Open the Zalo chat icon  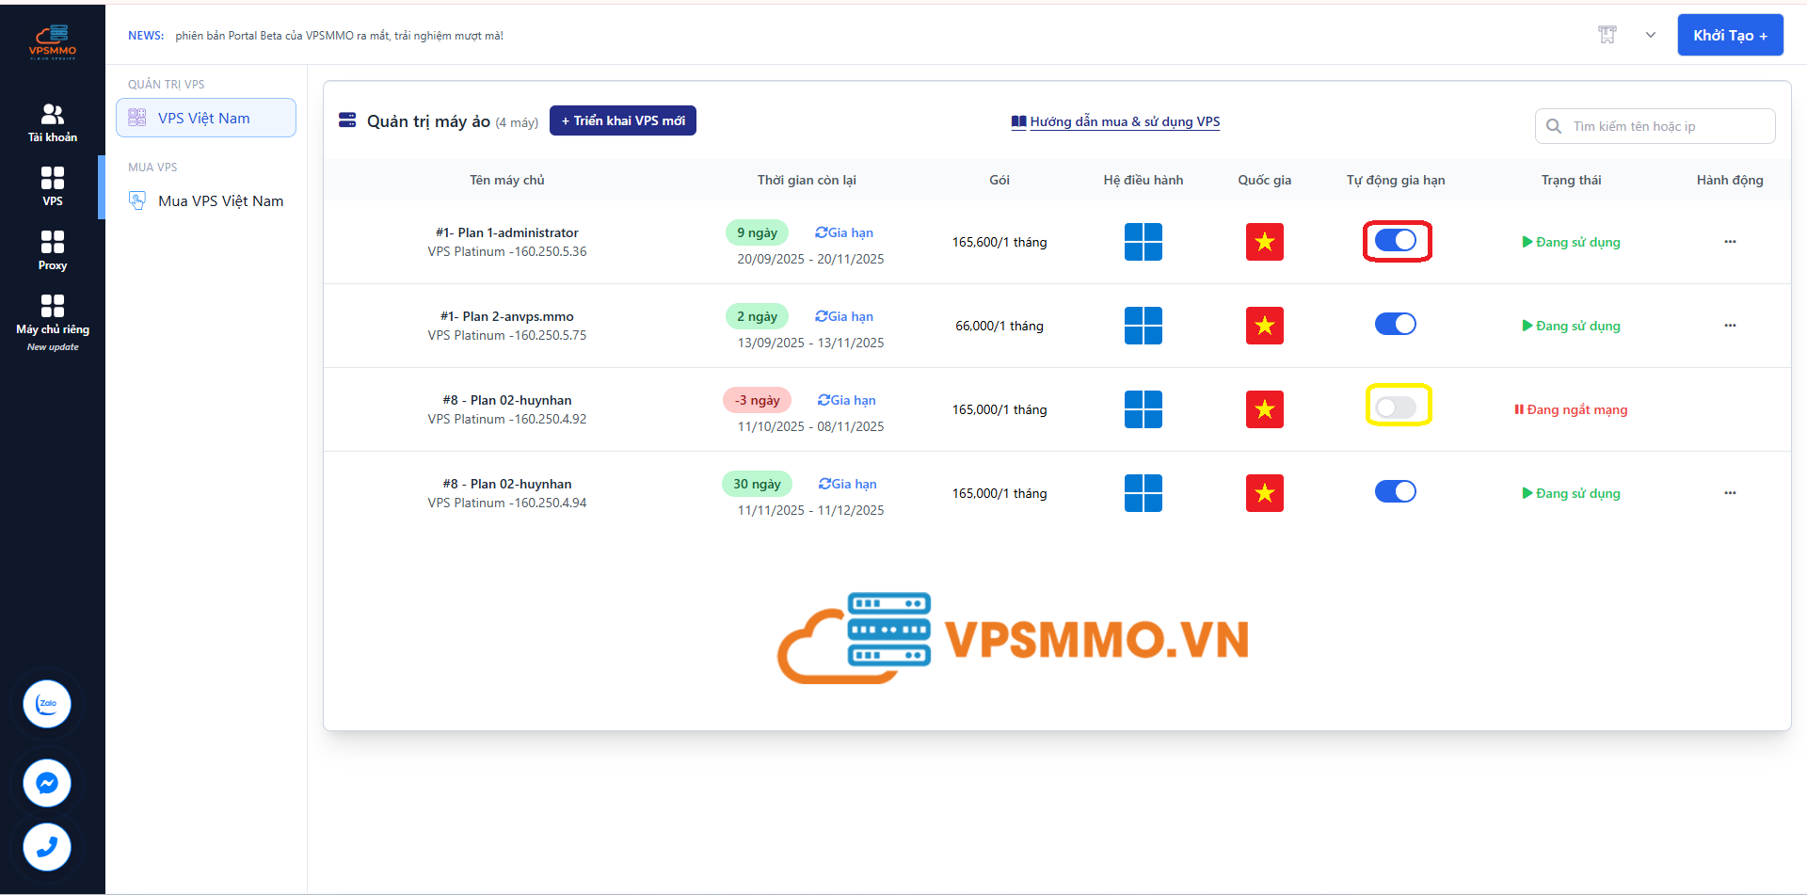(47, 704)
